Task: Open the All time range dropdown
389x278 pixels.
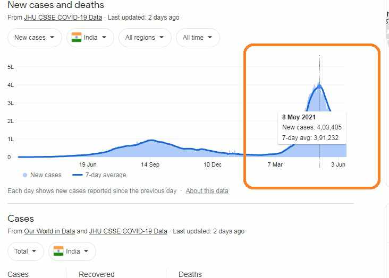Action: tap(197, 38)
